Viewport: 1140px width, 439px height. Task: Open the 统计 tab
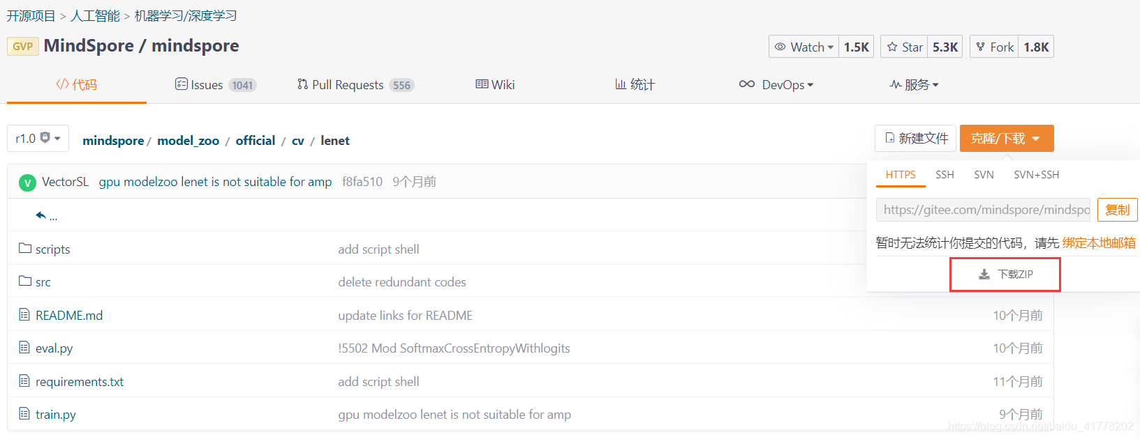635,84
